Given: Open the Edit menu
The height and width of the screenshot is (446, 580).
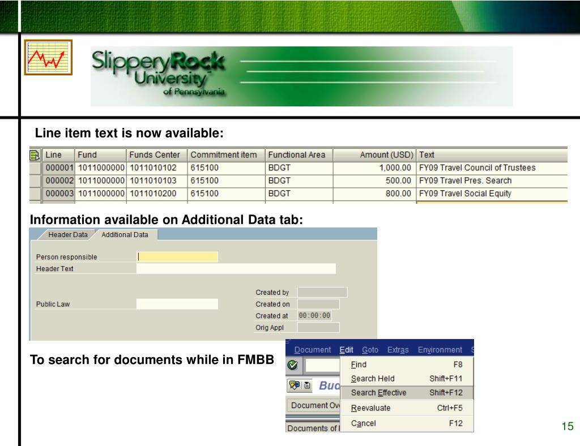Looking at the screenshot, I should [346, 350].
